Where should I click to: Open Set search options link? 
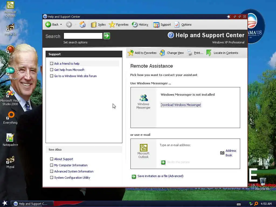[75, 42]
